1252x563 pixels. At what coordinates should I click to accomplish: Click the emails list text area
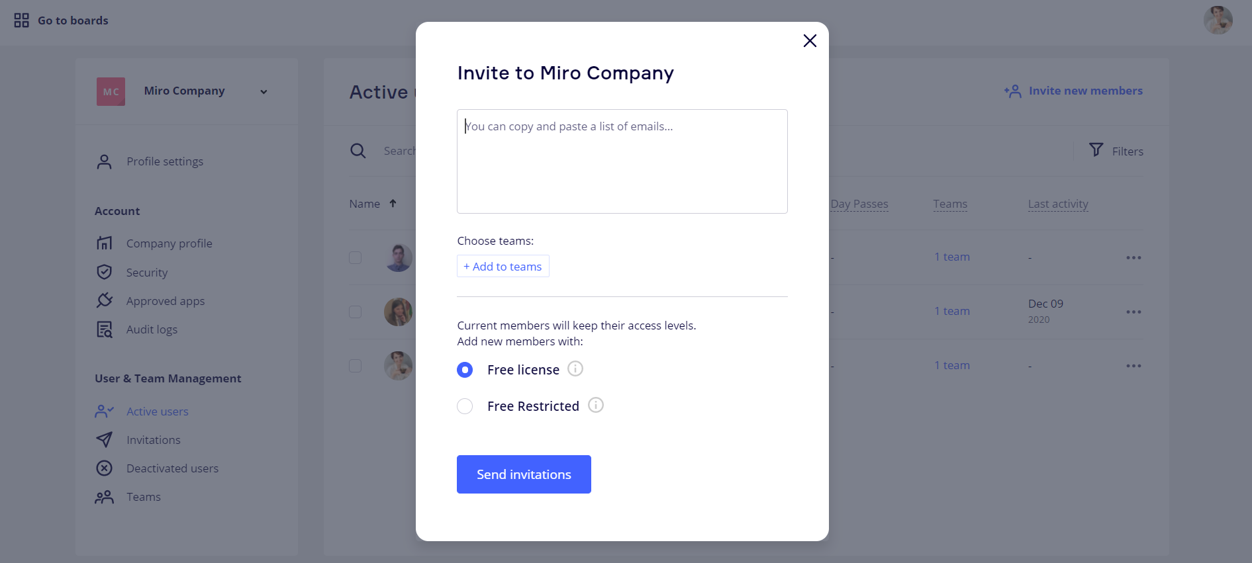click(622, 161)
